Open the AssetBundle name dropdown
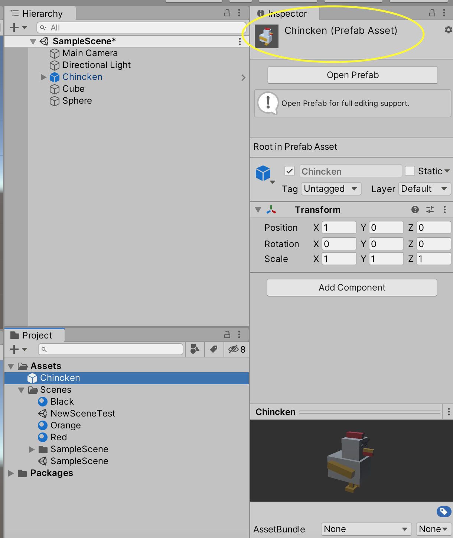453x538 pixels. [x=366, y=529]
